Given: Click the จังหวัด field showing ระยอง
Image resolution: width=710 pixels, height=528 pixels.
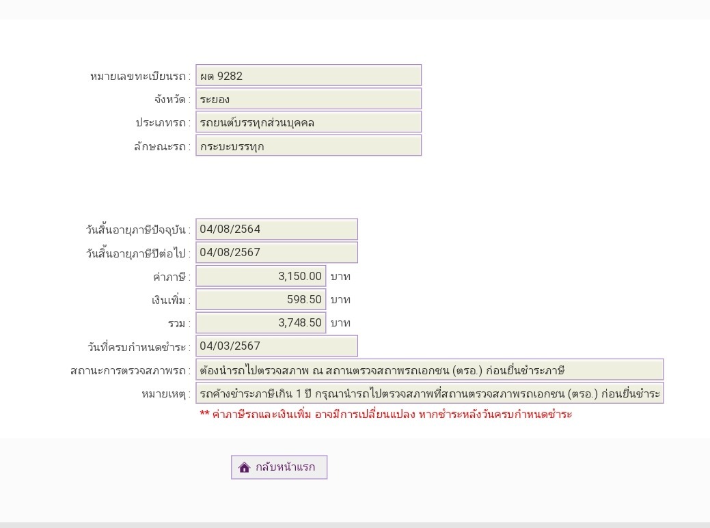Looking at the screenshot, I should point(308,98).
